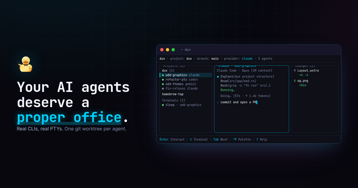Viewport: 358px width, 188px height.
Task: Click the green dot beside sleep terminal
Action: pos(163,105)
